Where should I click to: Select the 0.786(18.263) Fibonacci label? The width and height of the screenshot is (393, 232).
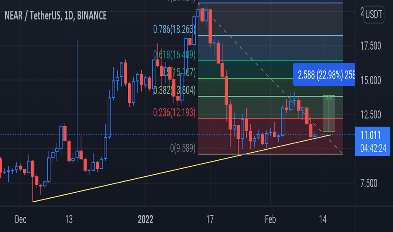[x=174, y=30]
